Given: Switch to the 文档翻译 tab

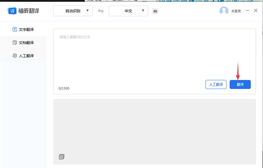Looking at the screenshot, I should click(x=23, y=42).
